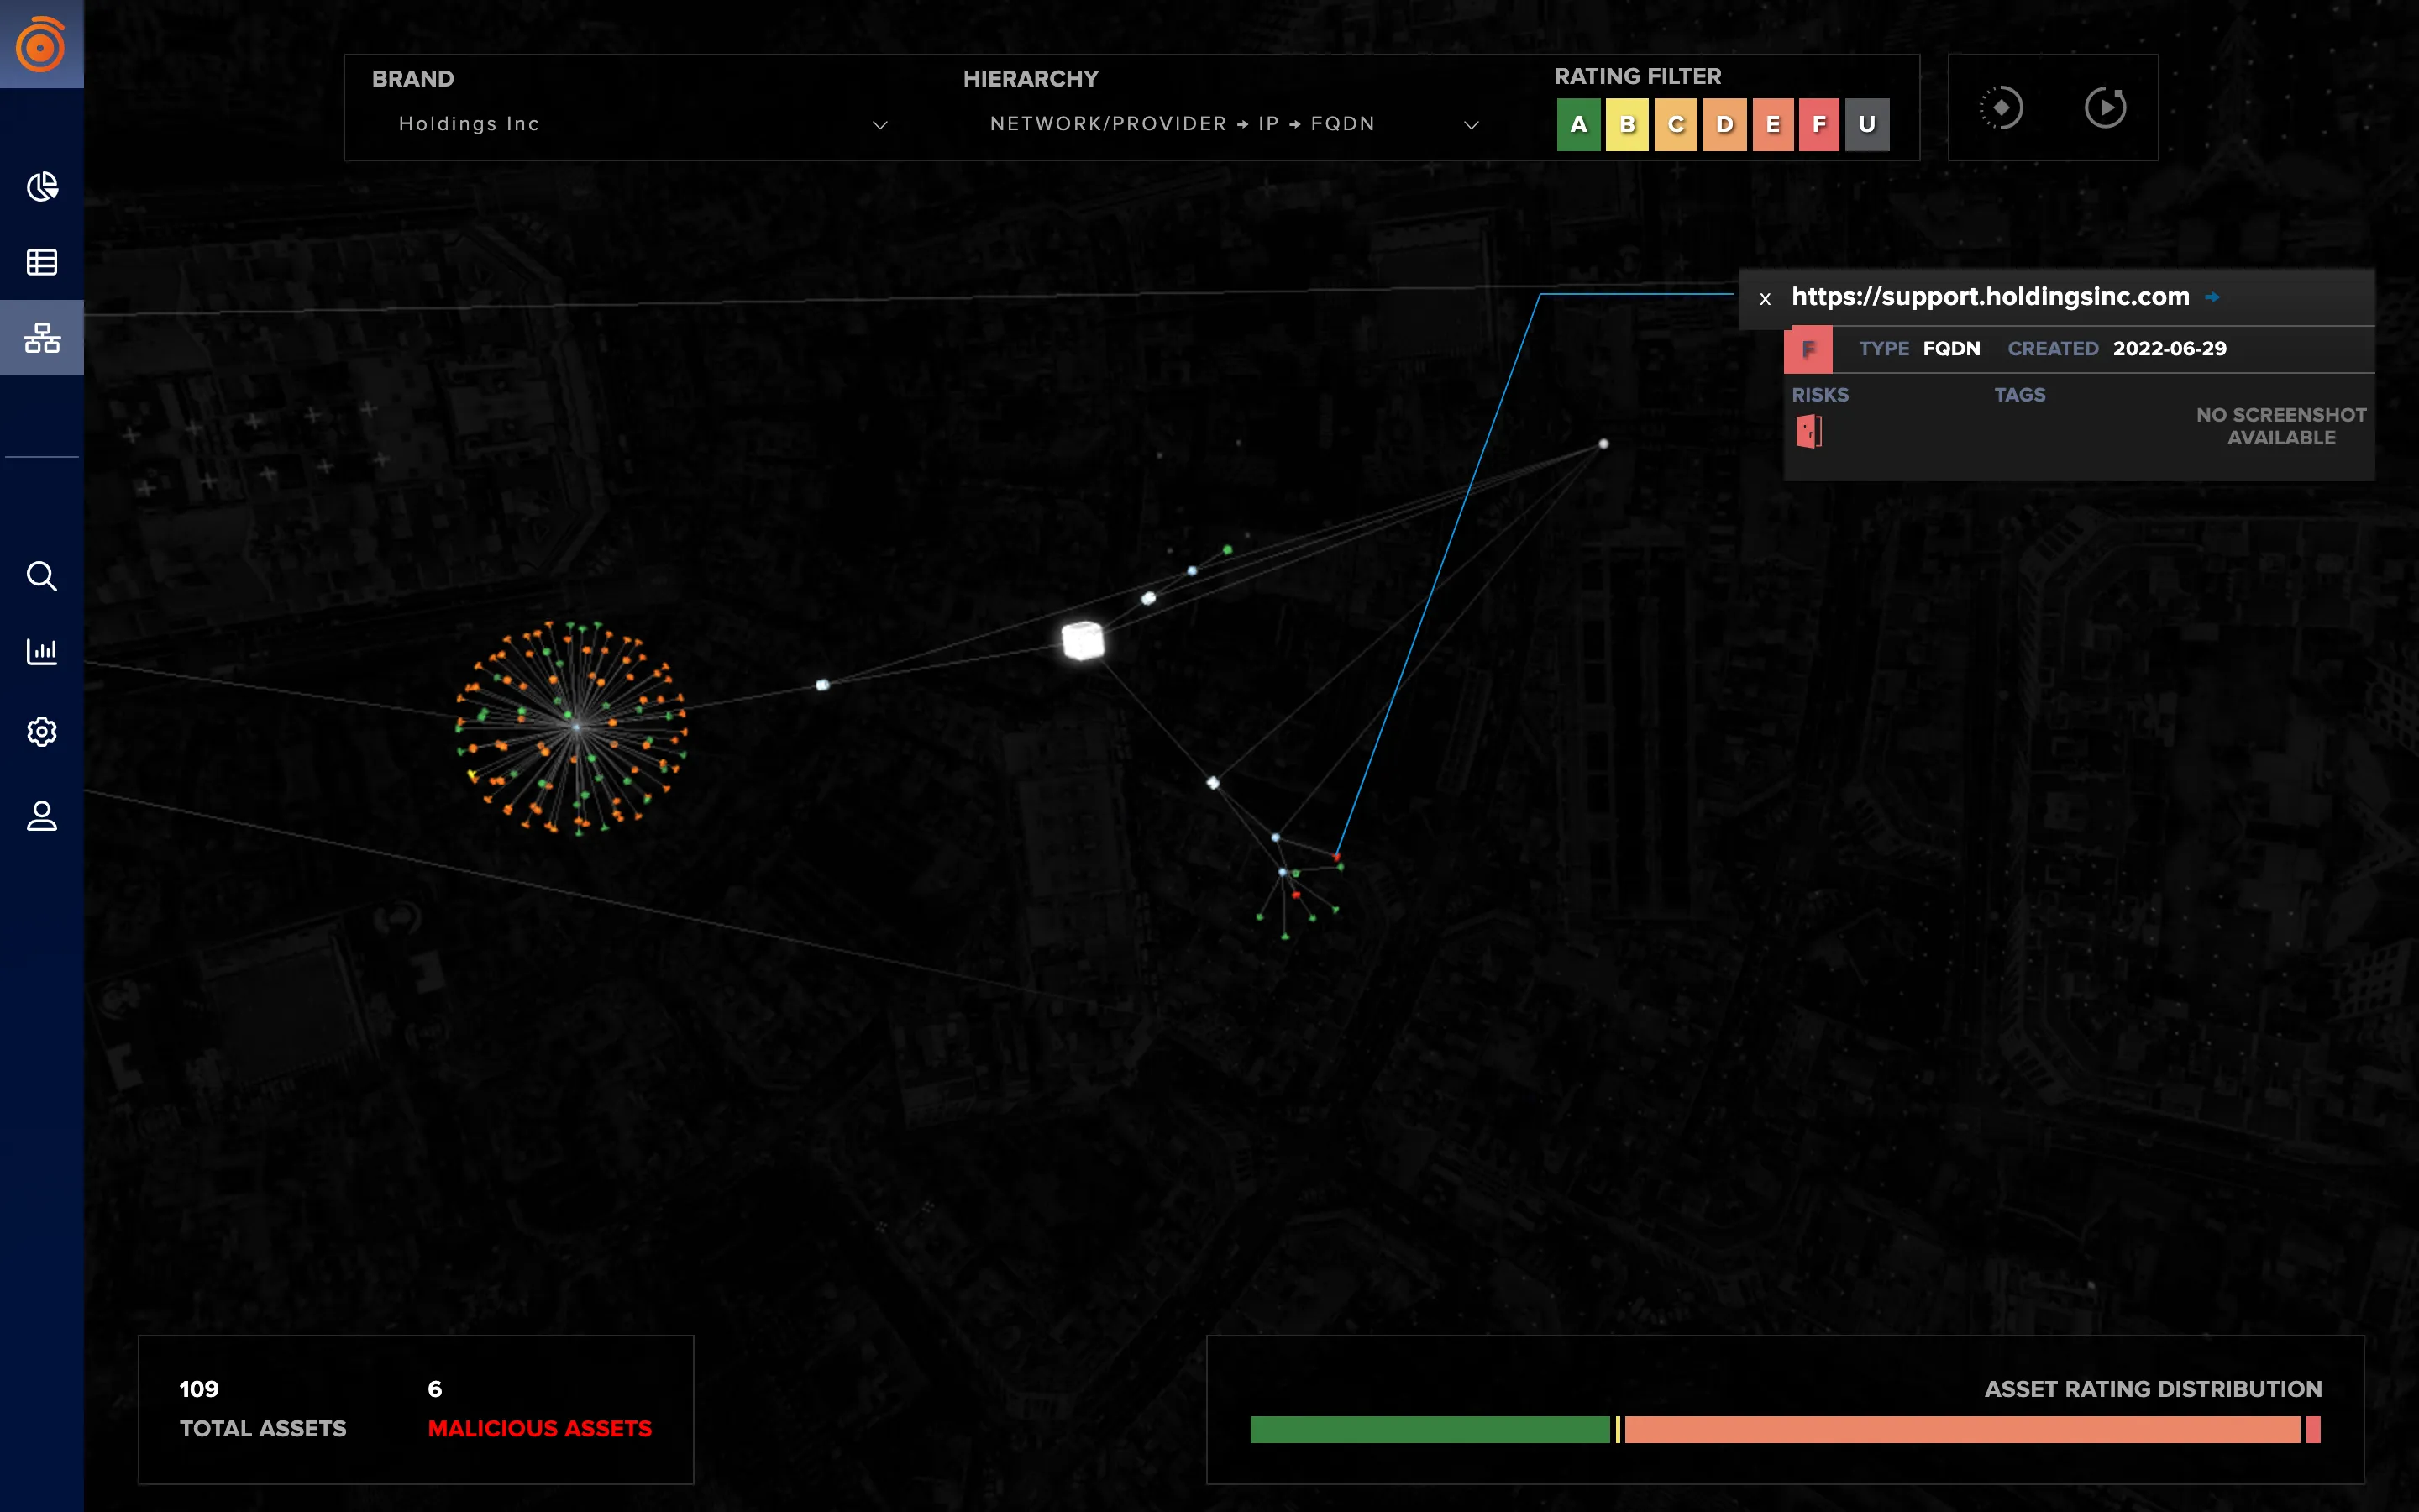Expand the Brand dropdown chevron

[x=879, y=125]
